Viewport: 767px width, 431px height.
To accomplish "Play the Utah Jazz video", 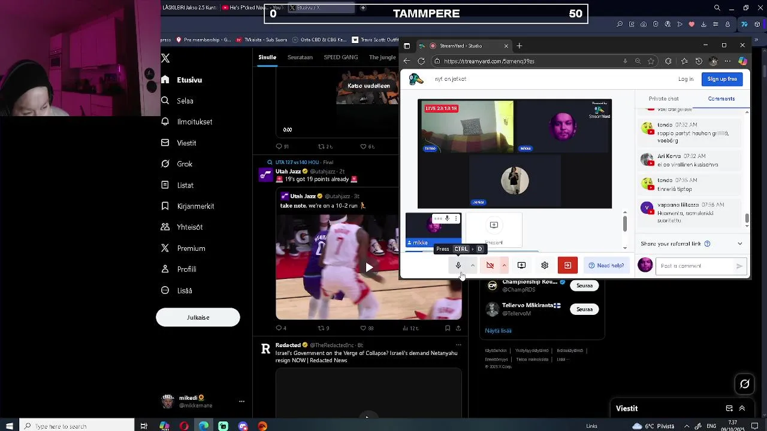I will [x=369, y=268].
